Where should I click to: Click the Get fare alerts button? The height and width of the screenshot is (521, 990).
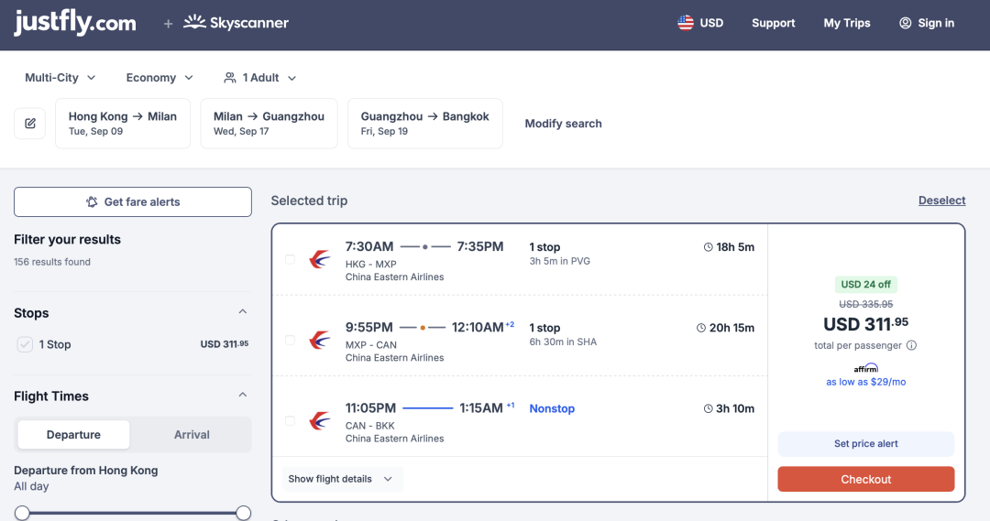tap(133, 201)
